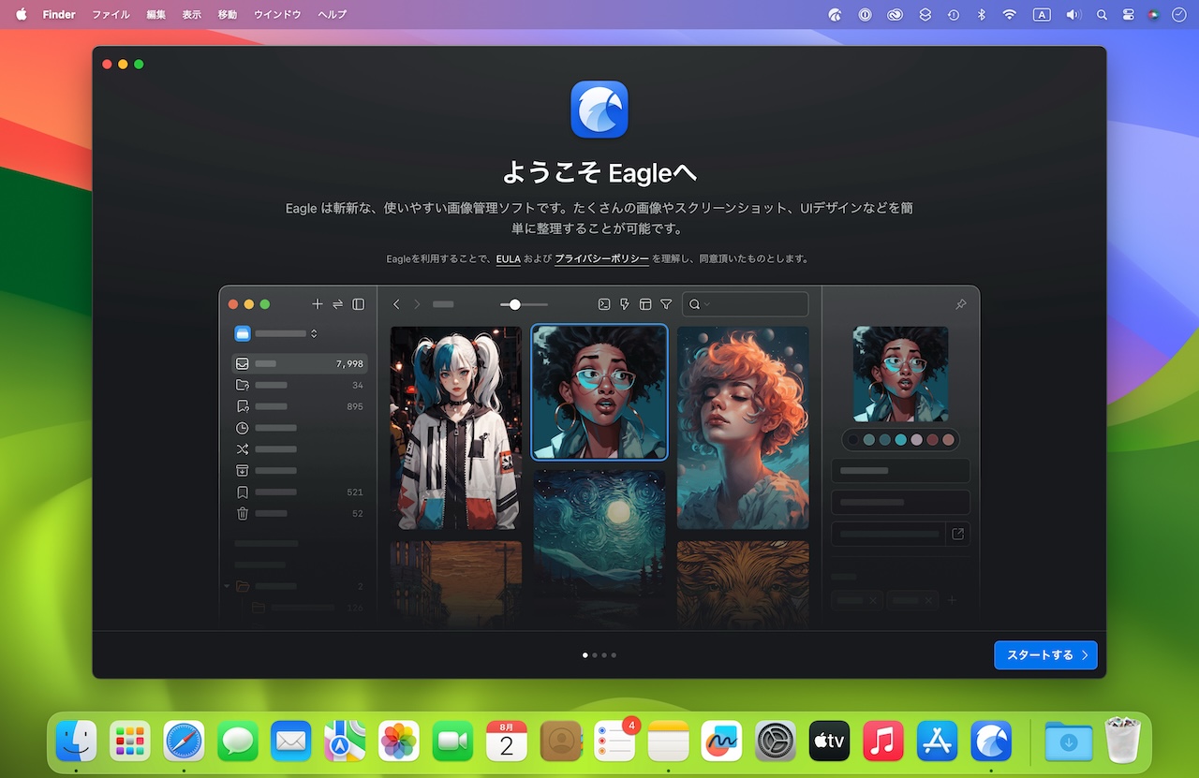Open the EULA link

click(x=509, y=258)
